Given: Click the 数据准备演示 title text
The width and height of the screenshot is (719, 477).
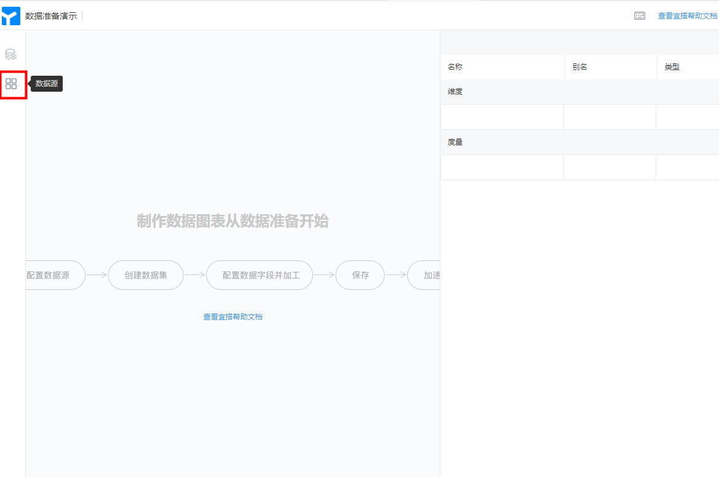Looking at the screenshot, I should pos(51,16).
